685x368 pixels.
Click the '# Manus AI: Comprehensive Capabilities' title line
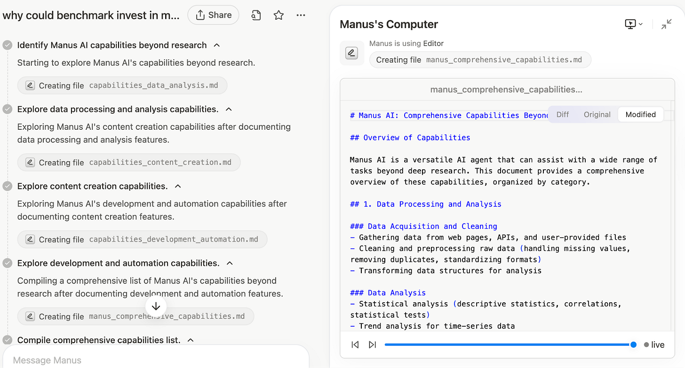click(x=449, y=116)
